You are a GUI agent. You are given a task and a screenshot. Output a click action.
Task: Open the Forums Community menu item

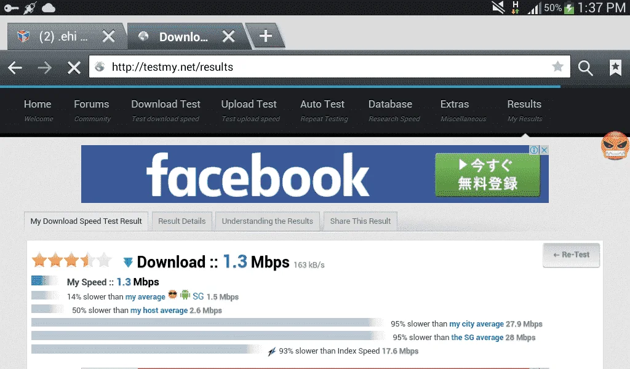(92, 111)
